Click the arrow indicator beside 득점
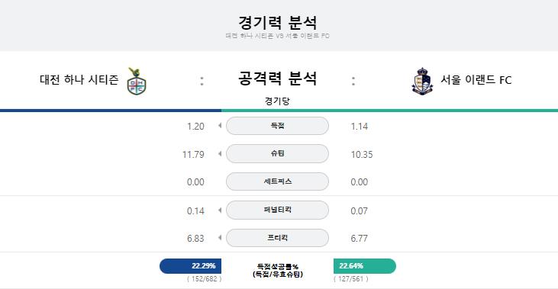This screenshot has height=289, width=558. pyautogui.click(x=220, y=126)
